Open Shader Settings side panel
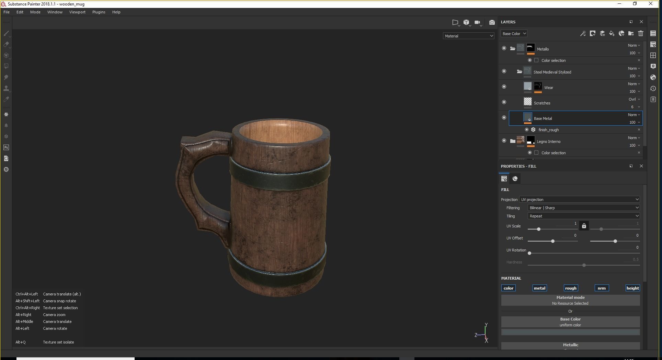662x360 pixels. [x=653, y=77]
